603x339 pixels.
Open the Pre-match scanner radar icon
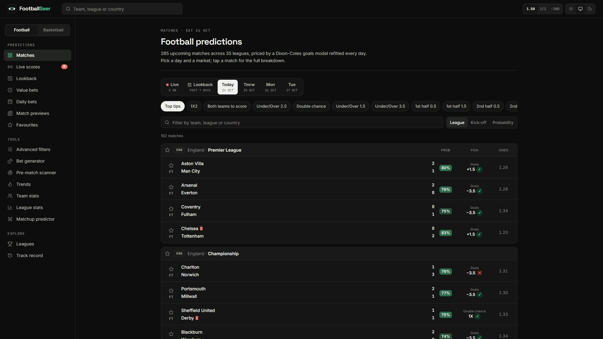10,173
